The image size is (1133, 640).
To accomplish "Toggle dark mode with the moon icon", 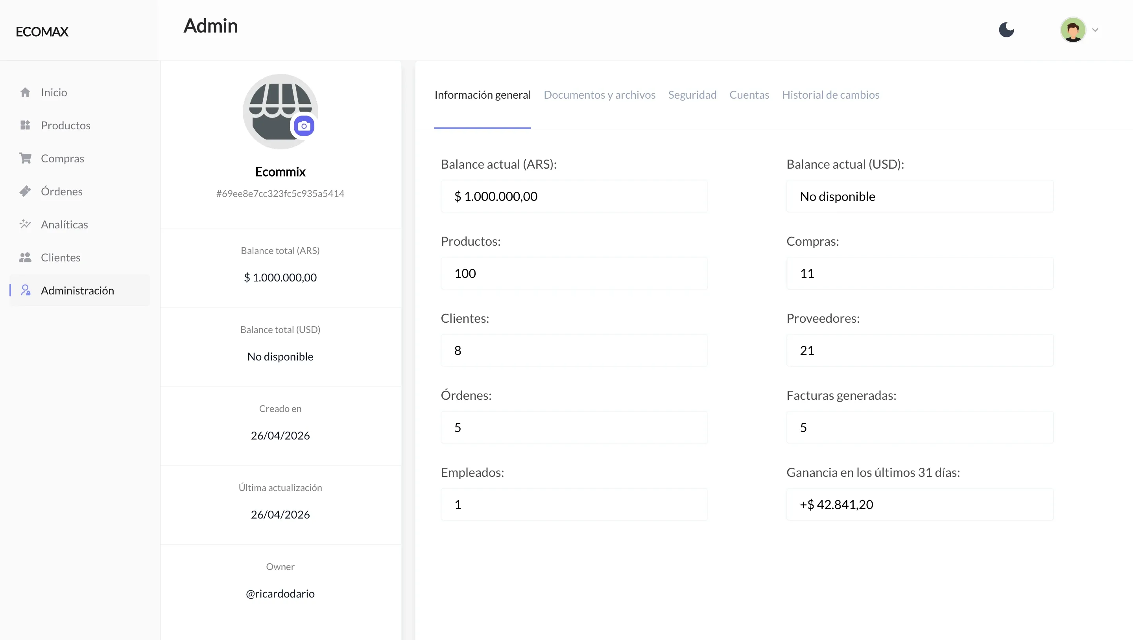I will click(1006, 30).
